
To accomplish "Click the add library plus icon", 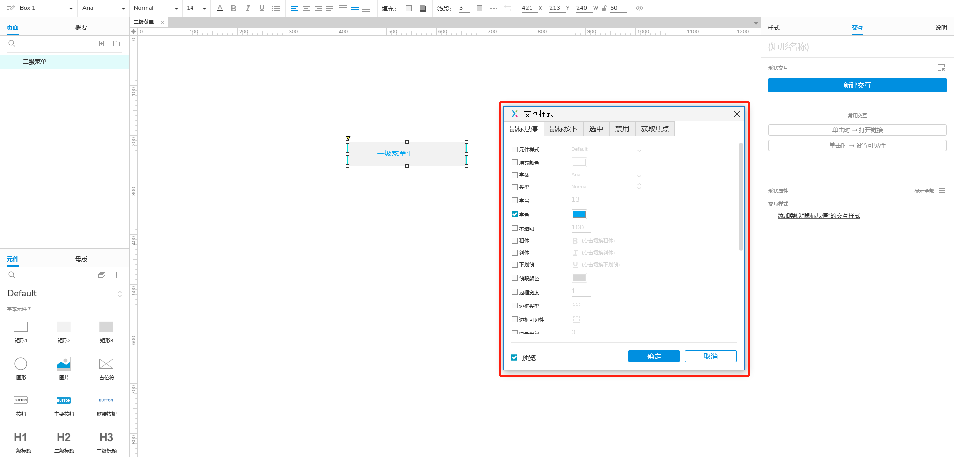I will (x=87, y=275).
